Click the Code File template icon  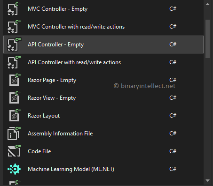[14, 151]
